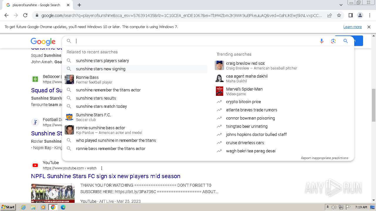Open Internet Explorer from the taskbar
The height and width of the screenshot is (211, 376).
(23, 207)
